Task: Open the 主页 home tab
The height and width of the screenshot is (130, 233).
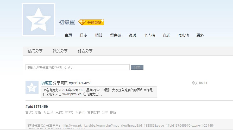Action: tap(68, 35)
